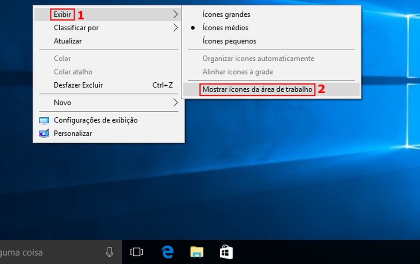Click the bullet beside Ícones médios
420x264 pixels.
[x=192, y=28]
